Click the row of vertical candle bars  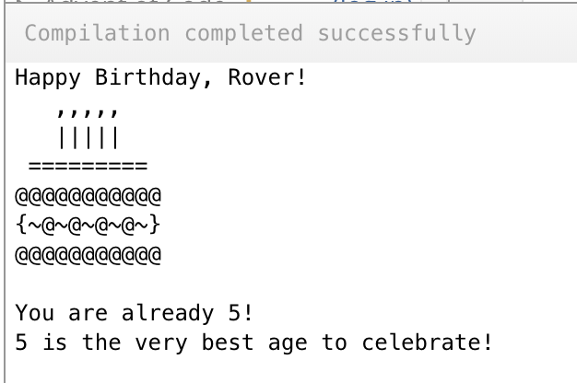88,139
